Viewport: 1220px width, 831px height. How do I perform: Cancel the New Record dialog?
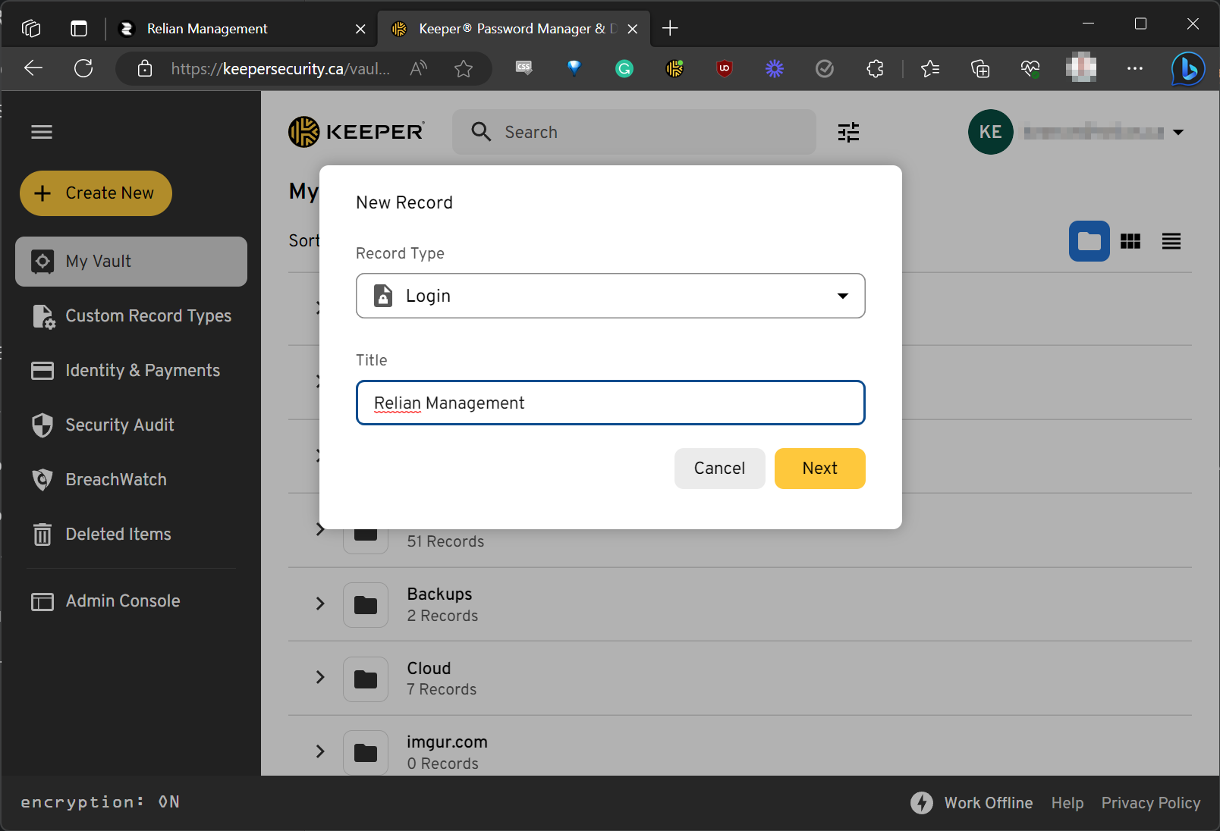tap(720, 469)
